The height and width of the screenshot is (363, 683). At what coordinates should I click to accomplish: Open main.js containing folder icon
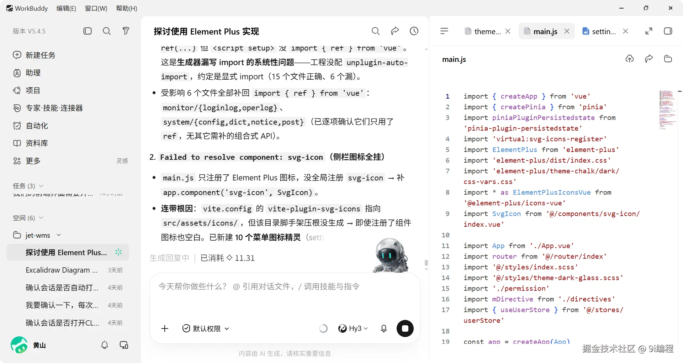pyautogui.click(x=668, y=59)
